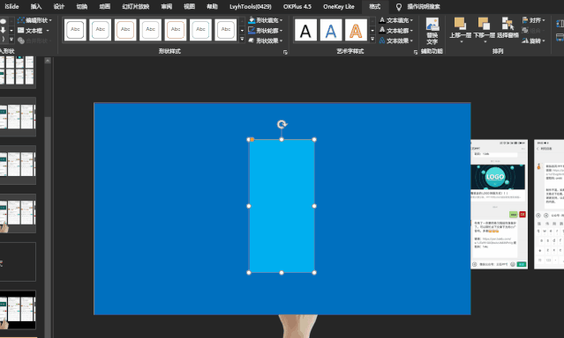Viewport: 564px width, 338px height.
Task: Apply the first Abc shape style
Action: pos(75,30)
